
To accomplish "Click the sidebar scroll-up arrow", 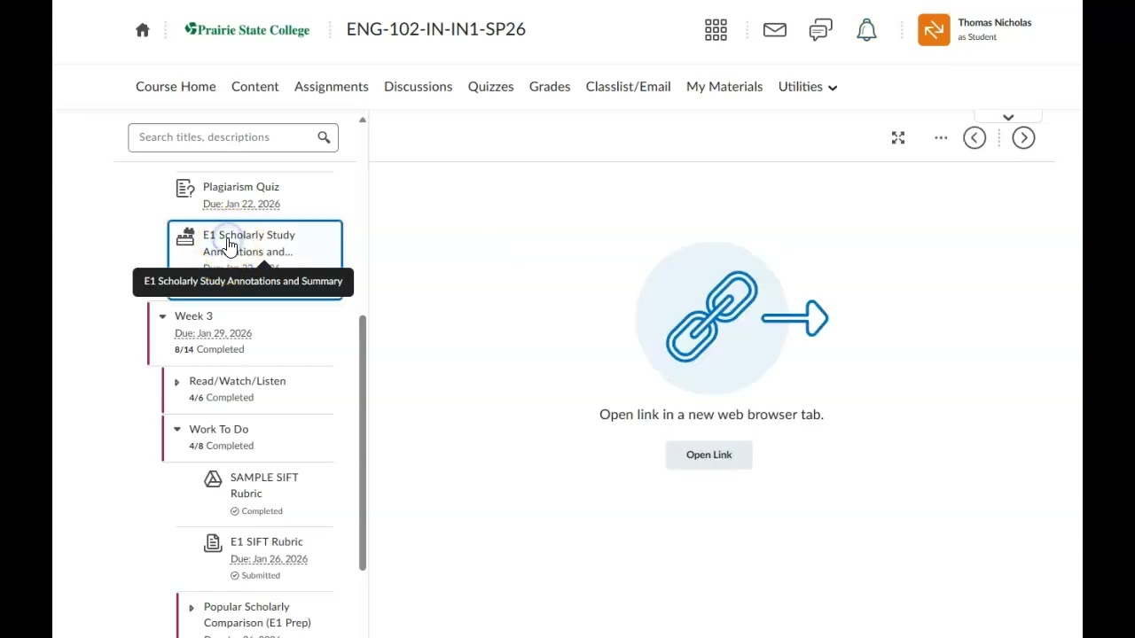I will 362,120.
